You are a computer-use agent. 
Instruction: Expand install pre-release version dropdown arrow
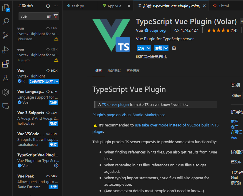pos(57,81)
